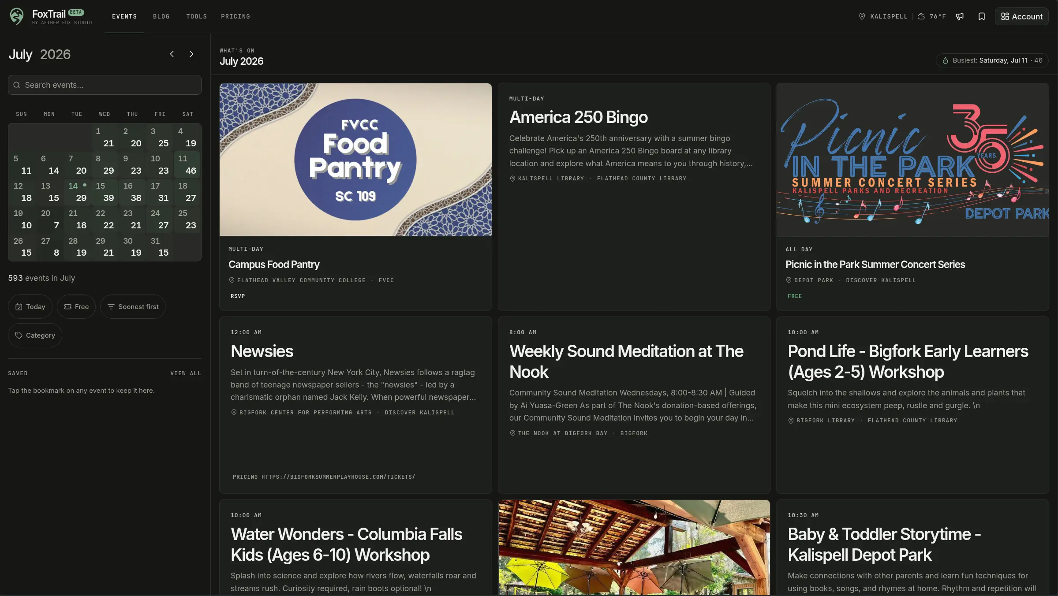1058x596 pixels.
Task: Open the Picnic in the Park poster
Action: coord(912,160)
